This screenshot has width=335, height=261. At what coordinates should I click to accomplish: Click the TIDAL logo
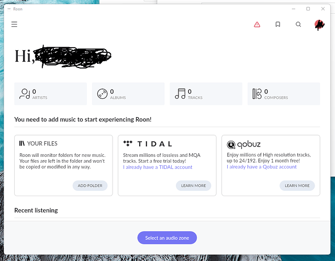click(x=148, y=144)
